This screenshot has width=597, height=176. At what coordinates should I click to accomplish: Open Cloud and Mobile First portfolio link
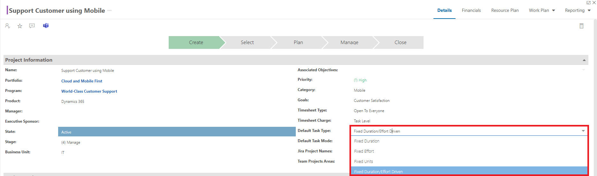82,81
